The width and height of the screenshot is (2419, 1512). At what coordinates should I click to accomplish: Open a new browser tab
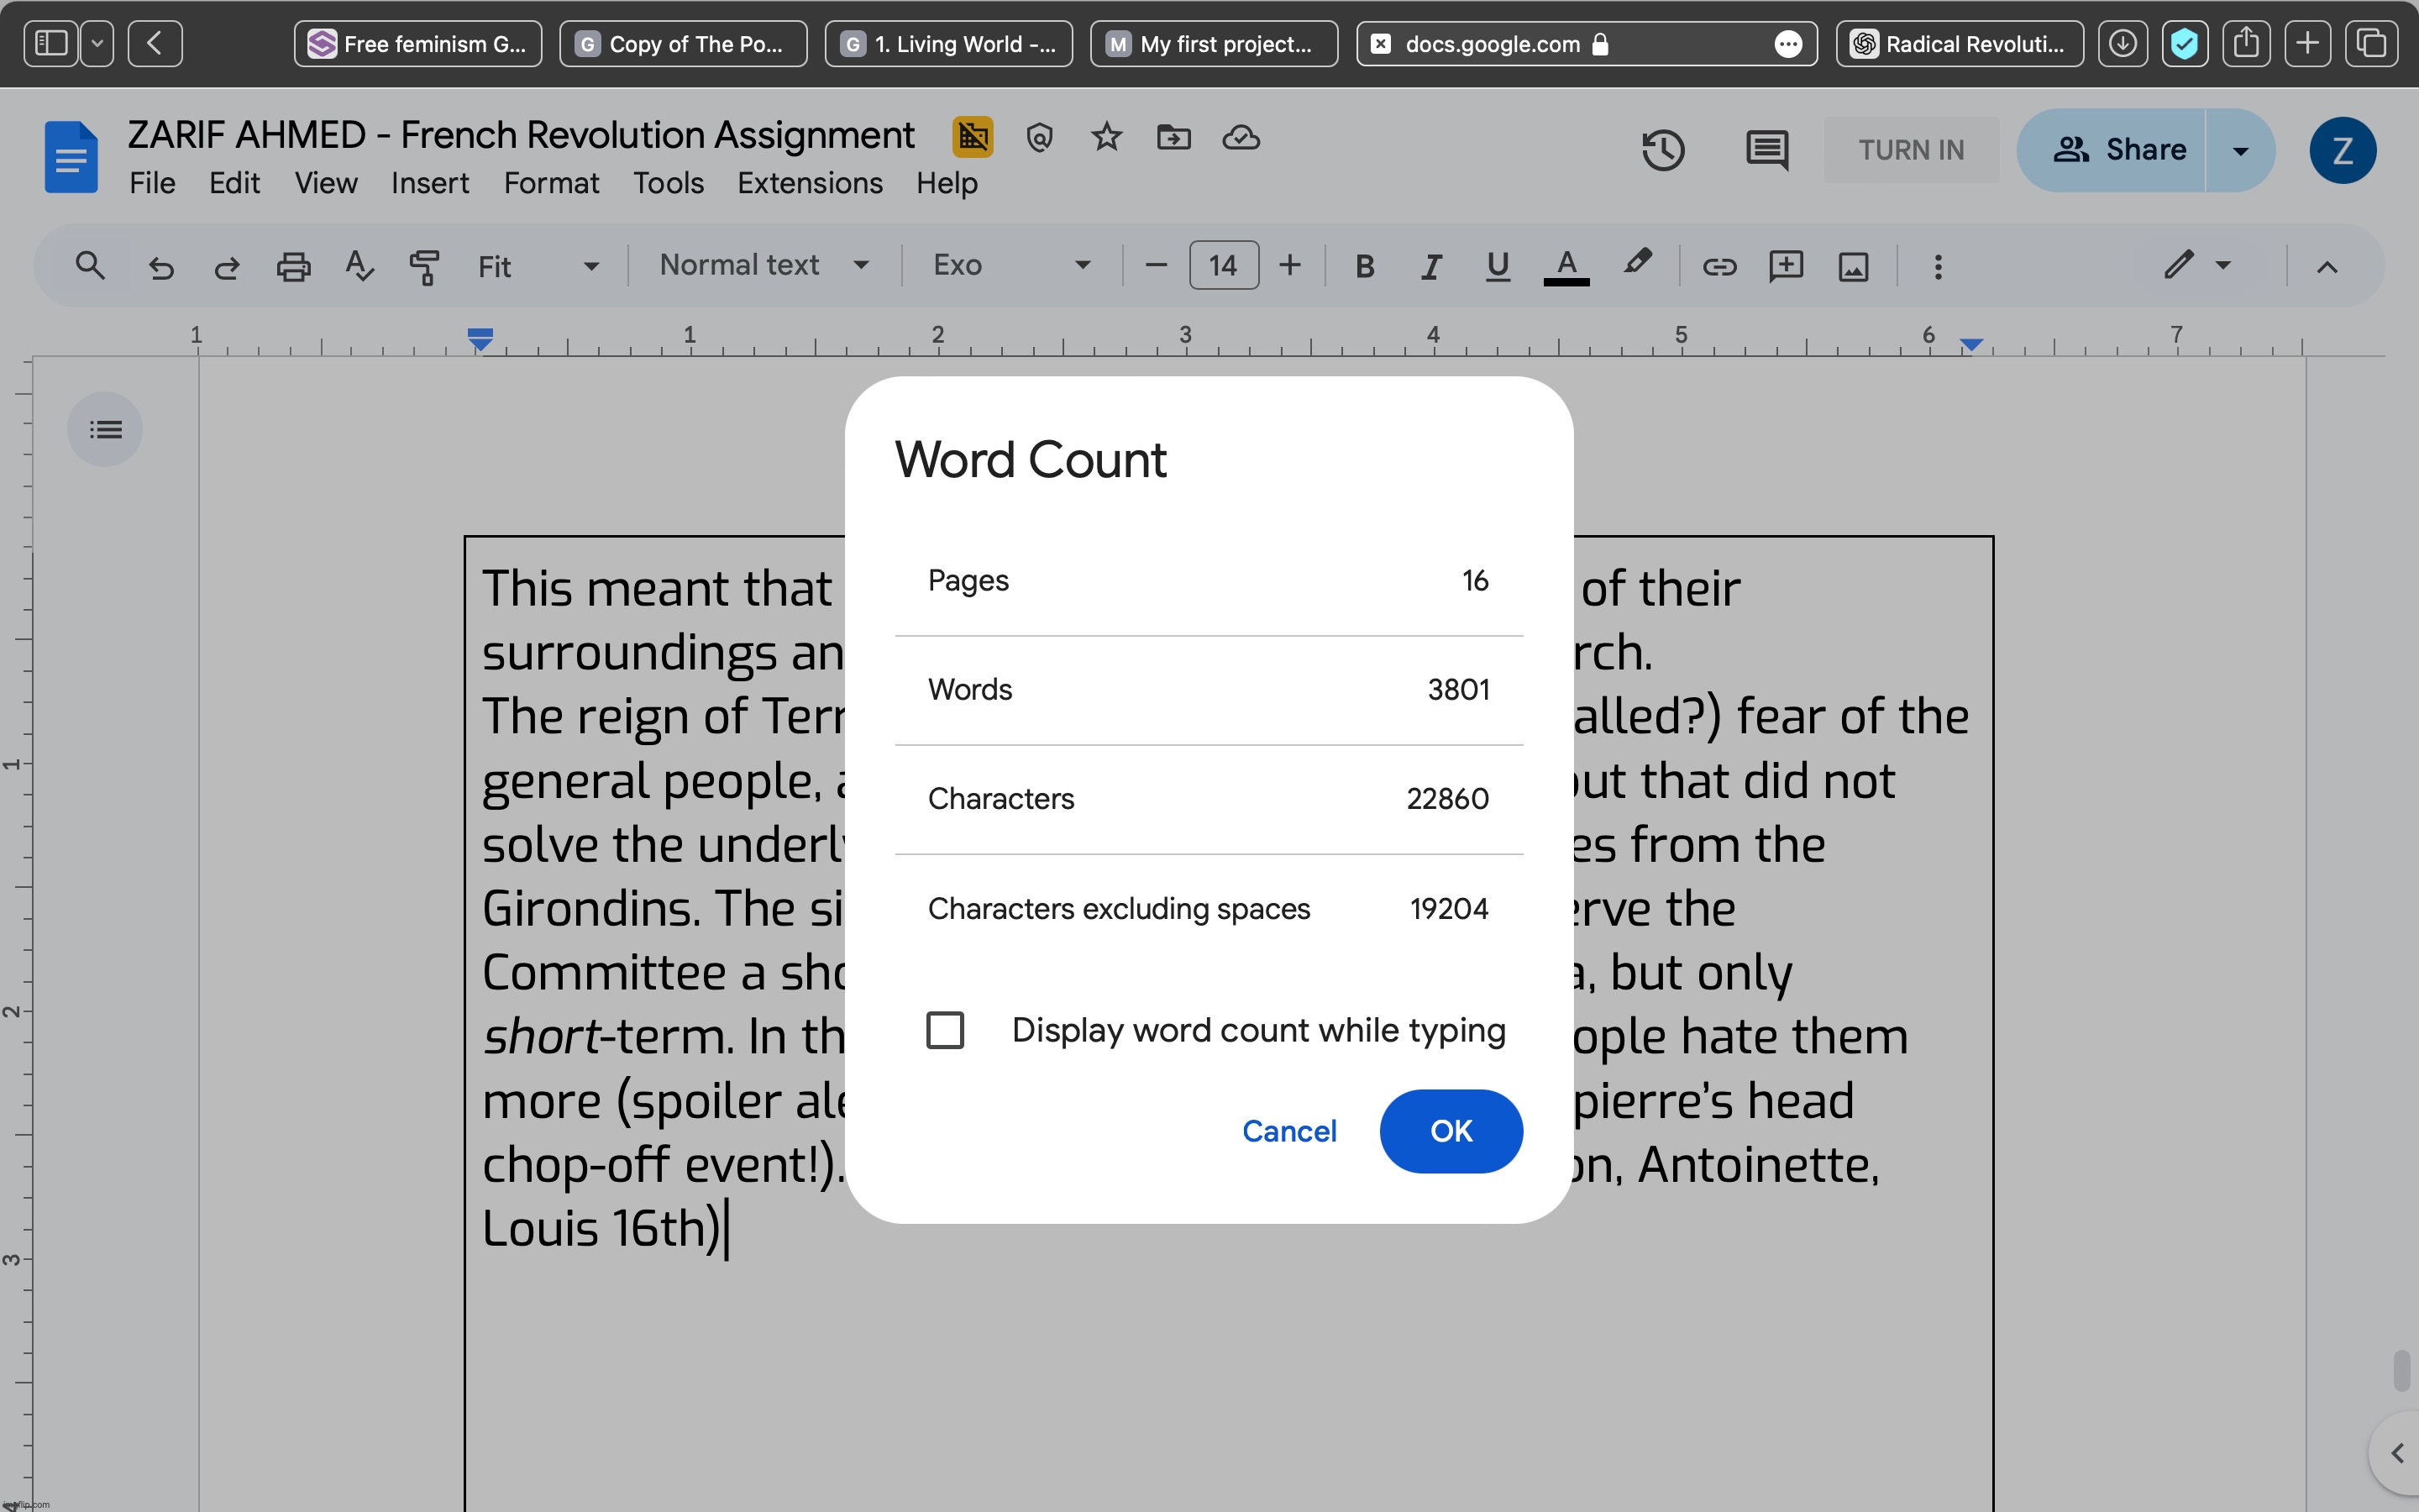(2307, 43)
